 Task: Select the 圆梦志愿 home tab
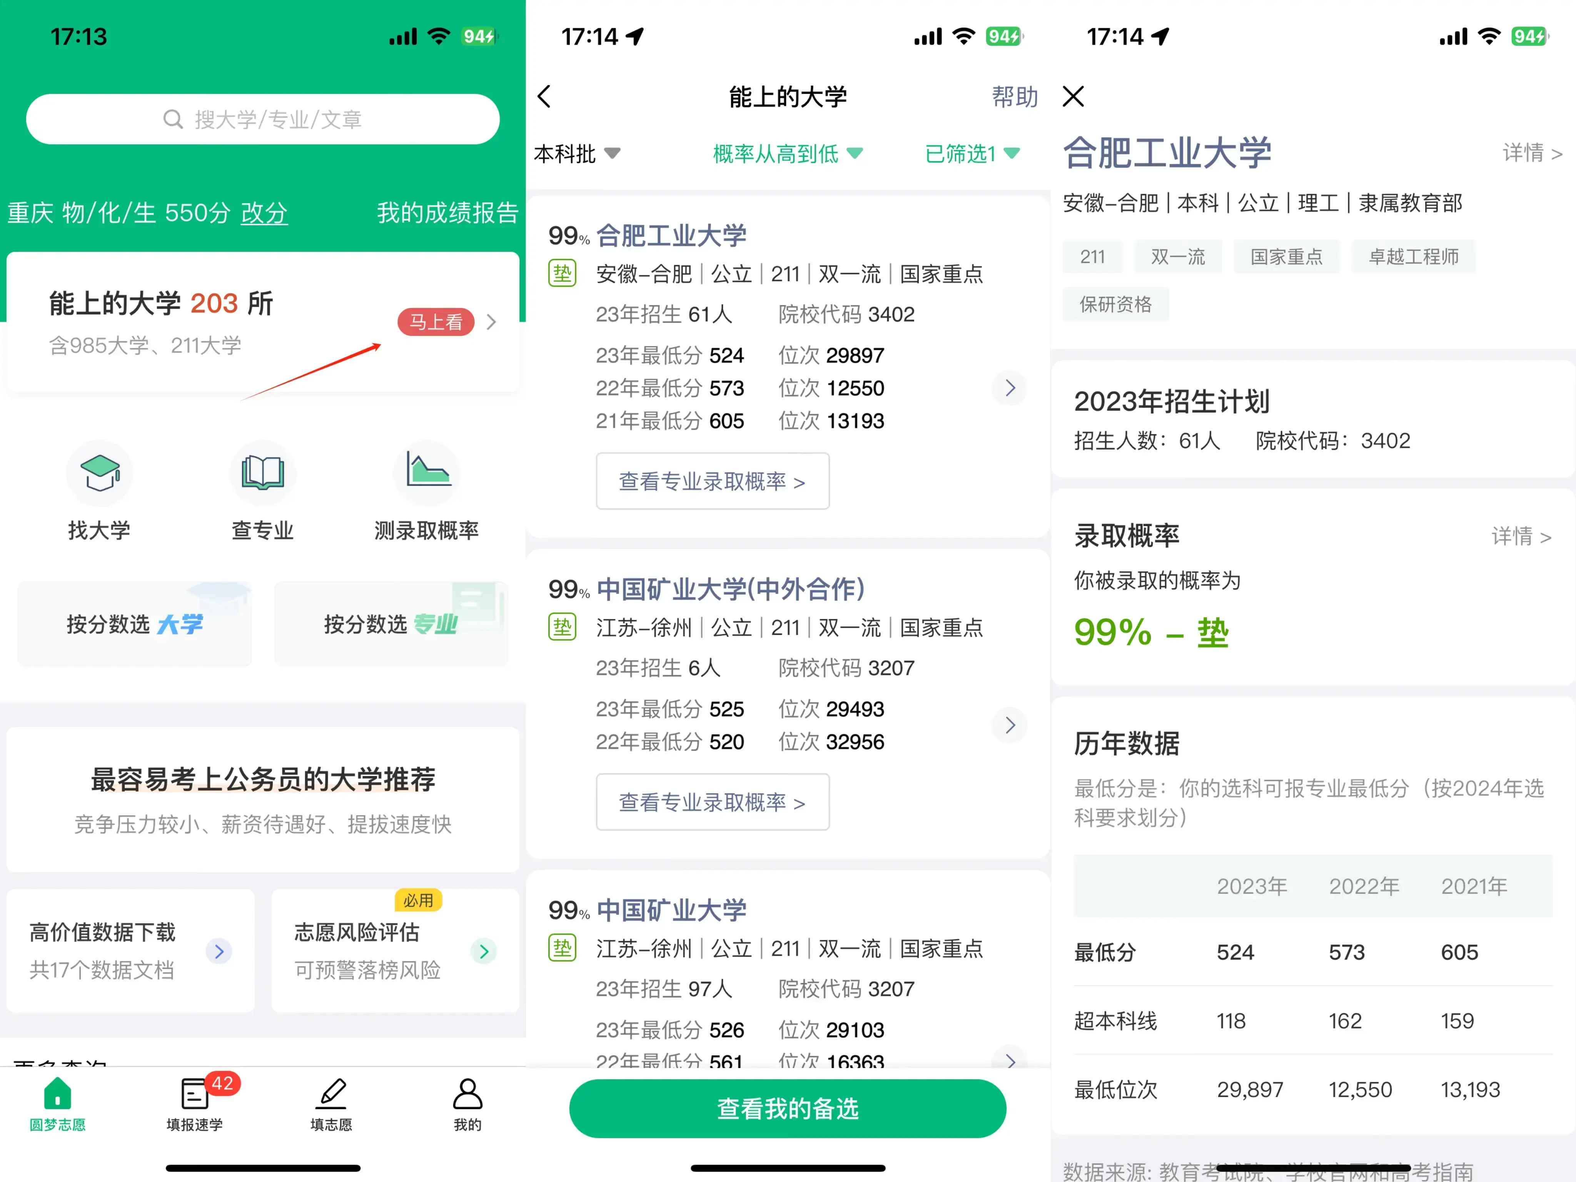[58, 1102]
